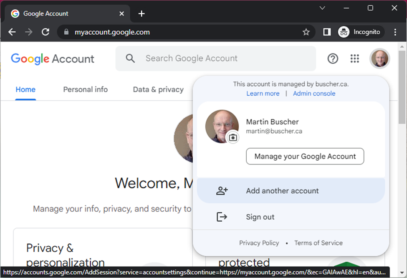Screen dimensions: 407x278
Task: Bookmark this page with the star icon
Action: (306, 32)
